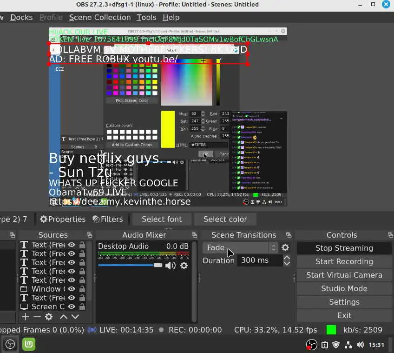The image size is (394, 353).
Task: Click the clock showing 15:31
Action: click(376, 345)
